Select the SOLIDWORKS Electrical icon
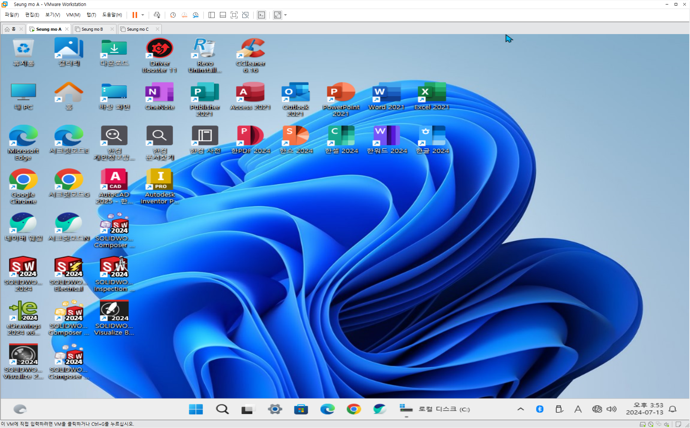 click(x=69, y=274)
